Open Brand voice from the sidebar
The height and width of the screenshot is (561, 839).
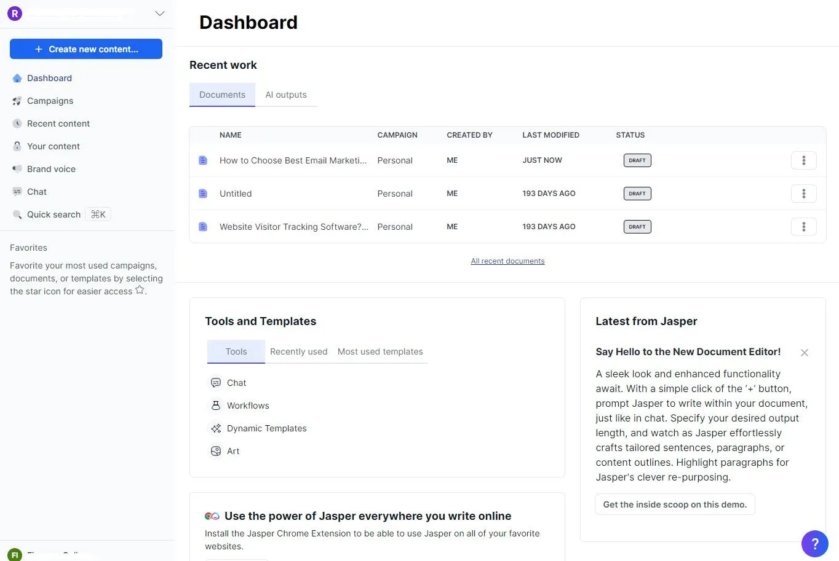51,168
